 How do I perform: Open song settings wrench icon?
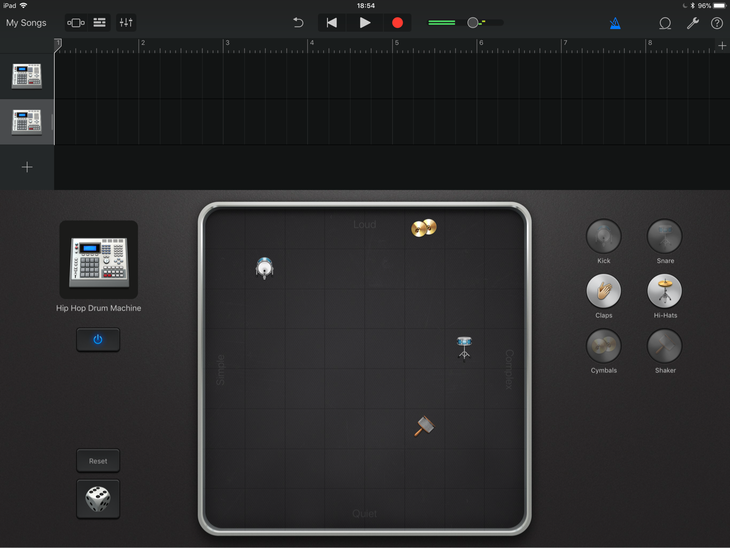pyautogui.click(x=693, y=23)
